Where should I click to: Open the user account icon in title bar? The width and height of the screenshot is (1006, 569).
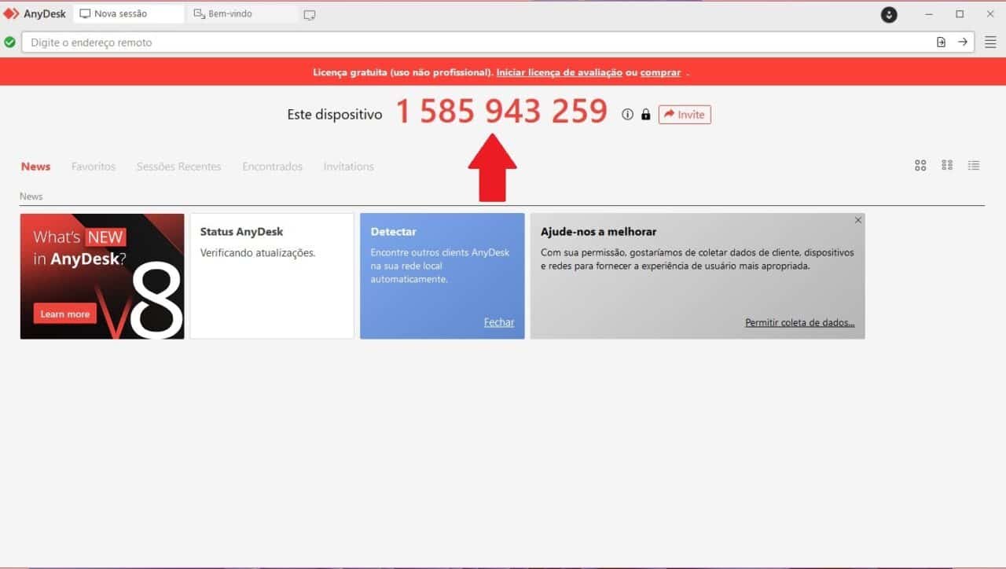(x=889, y=13)
